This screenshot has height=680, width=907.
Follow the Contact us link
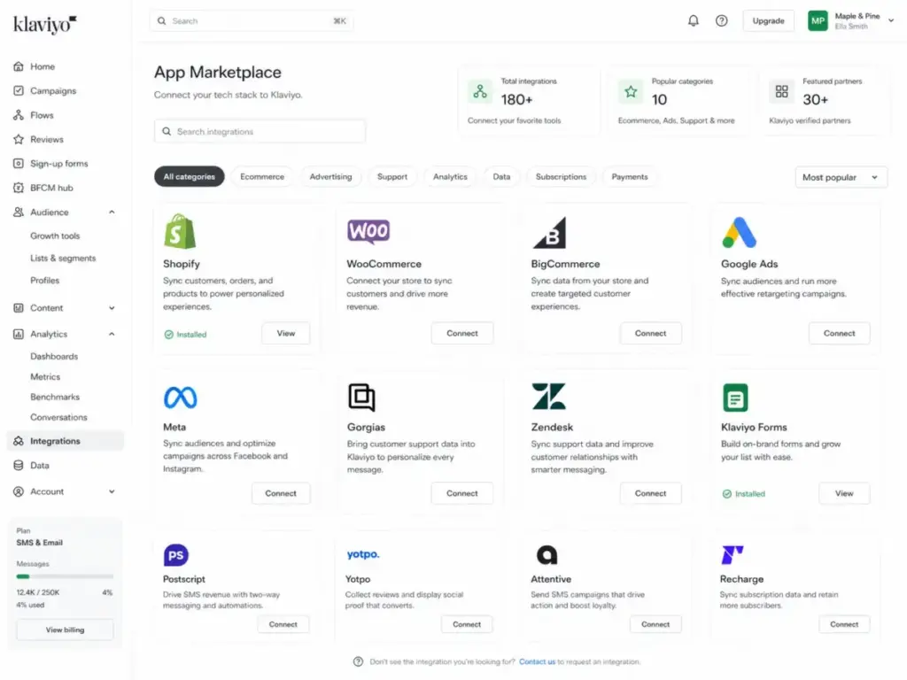(x=537, y=662)
